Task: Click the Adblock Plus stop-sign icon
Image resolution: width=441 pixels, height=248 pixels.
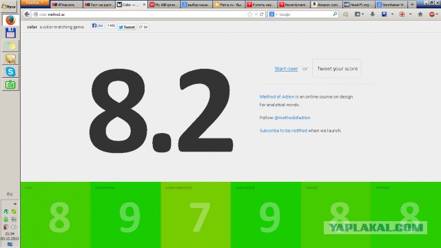Action: pos(432,14)
